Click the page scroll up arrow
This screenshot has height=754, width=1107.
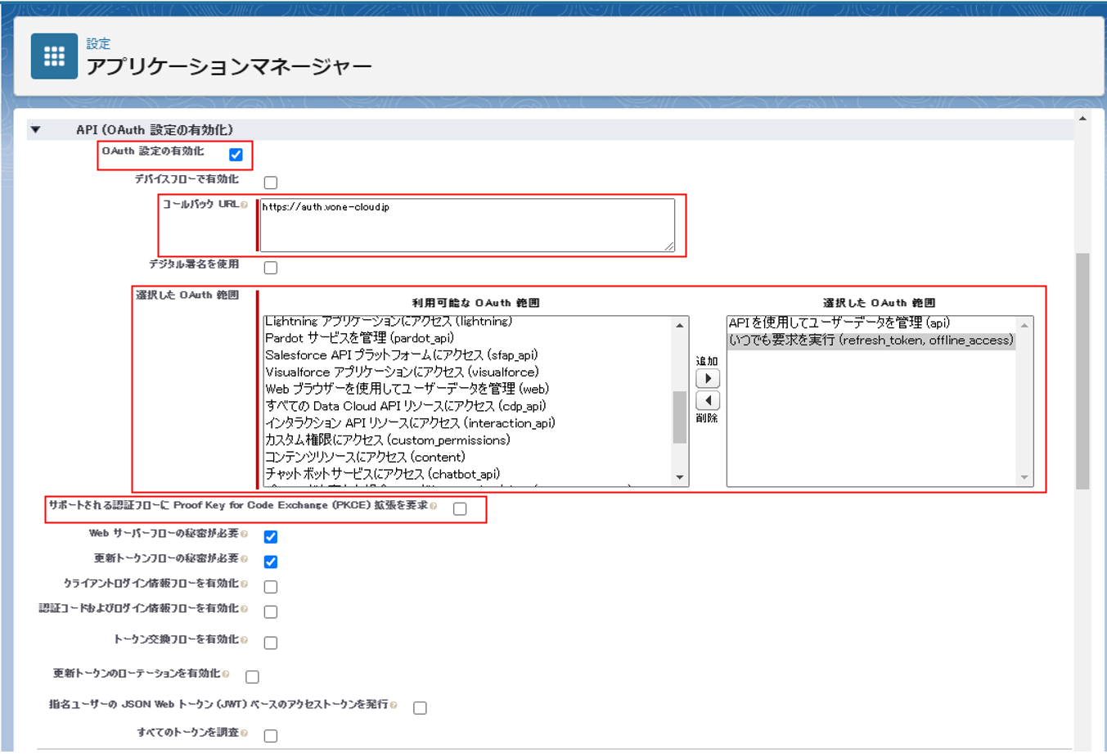[1082, 120]
